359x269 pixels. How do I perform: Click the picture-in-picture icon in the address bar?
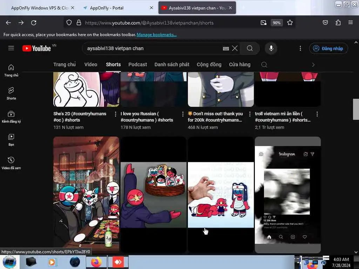click(x=264, y=23)
